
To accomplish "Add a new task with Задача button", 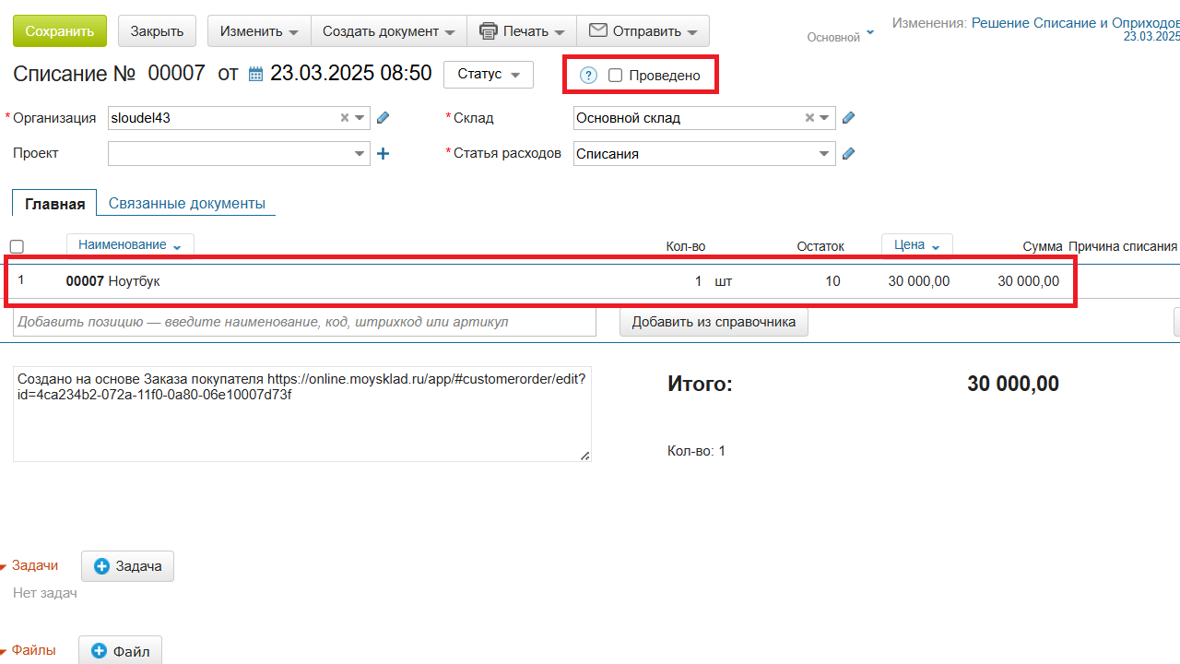I will point(128,565).
